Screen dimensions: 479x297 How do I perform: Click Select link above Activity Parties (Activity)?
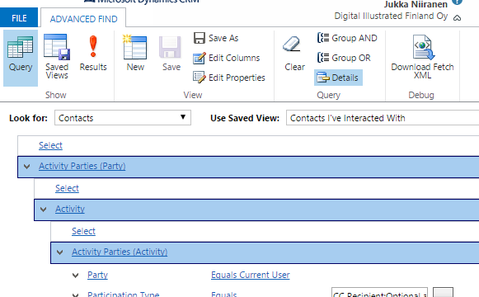point(83,231)
